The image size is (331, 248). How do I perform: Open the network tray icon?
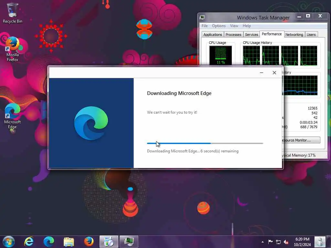point(278,242)
